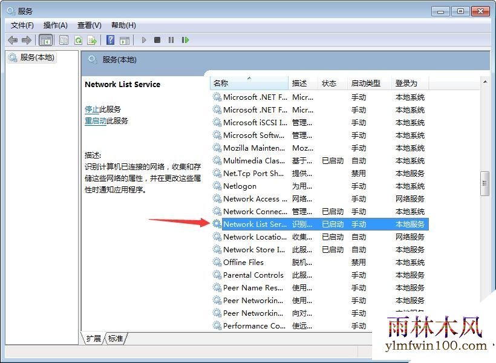Sort by the 启动类型 column header
Screen dimensions: 496x363
pos(370,83)
